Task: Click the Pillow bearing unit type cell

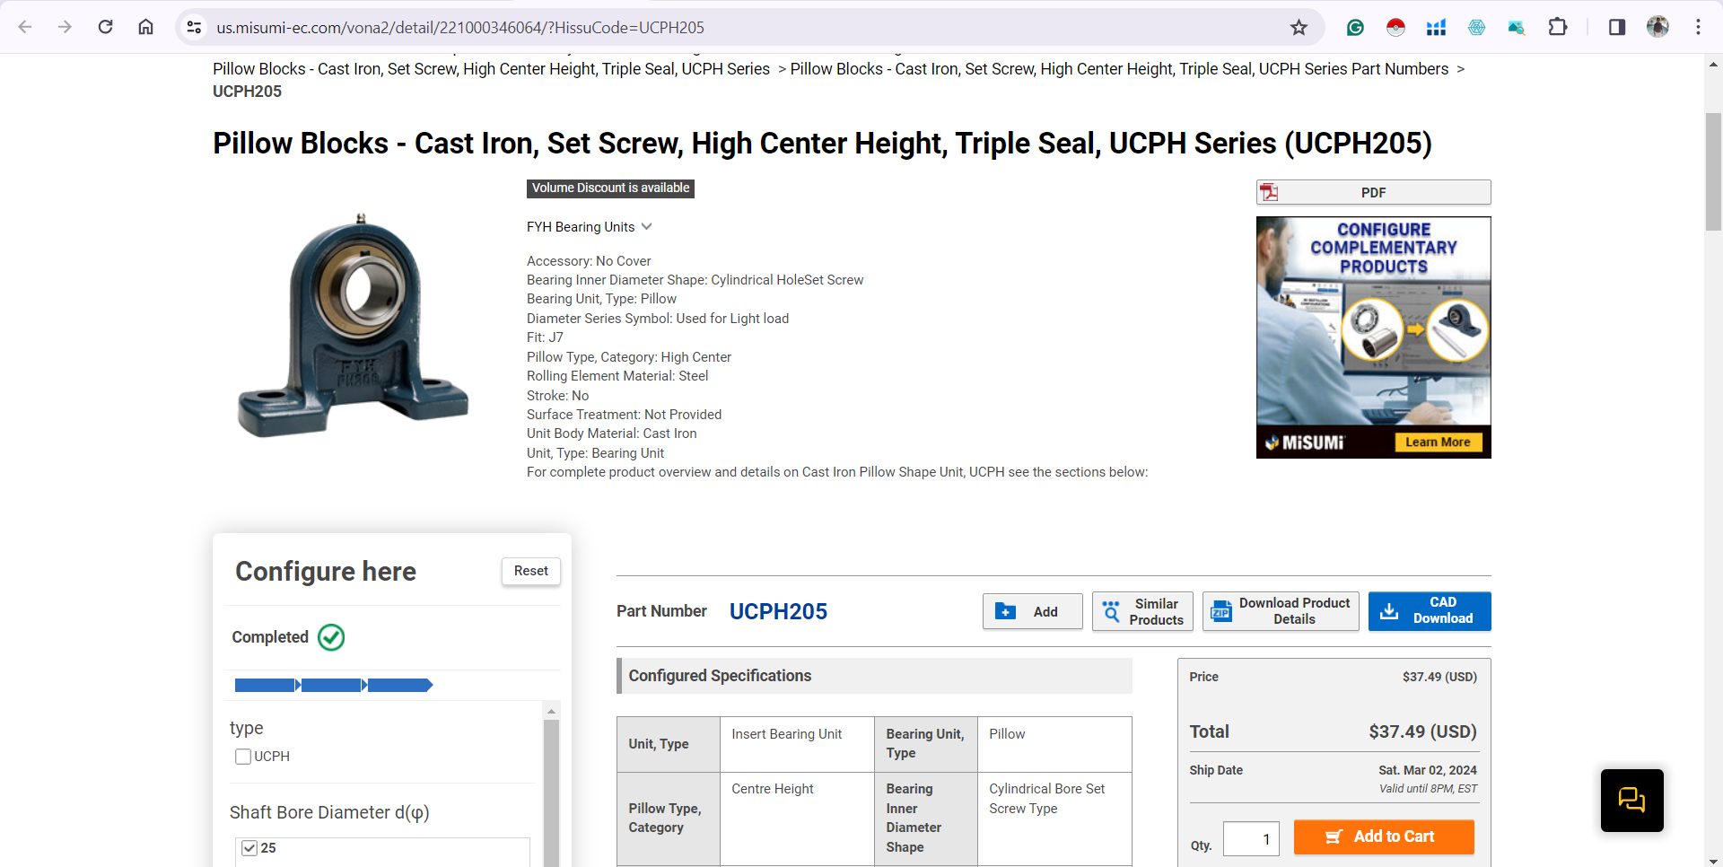Action: [x=1054, y=744]
